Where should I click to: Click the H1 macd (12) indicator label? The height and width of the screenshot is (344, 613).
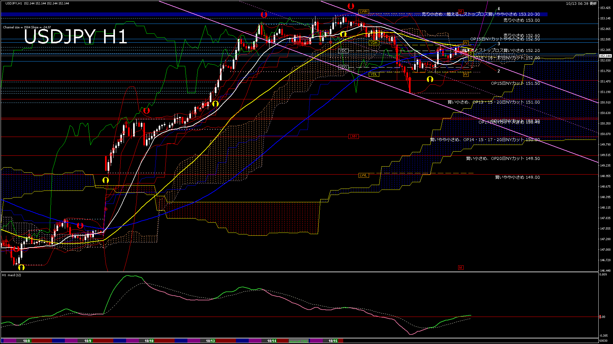[11, 275]
